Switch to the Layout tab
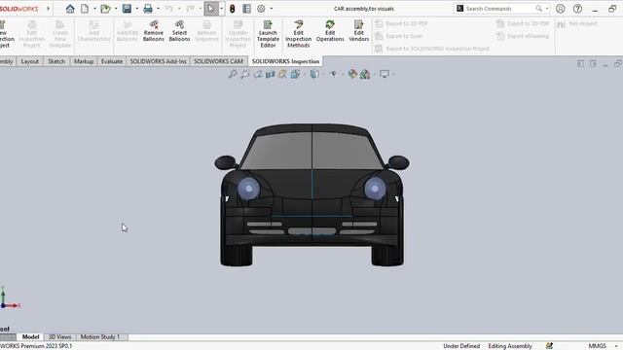Viewport: 623px width, 350px height. pos(30,61)
